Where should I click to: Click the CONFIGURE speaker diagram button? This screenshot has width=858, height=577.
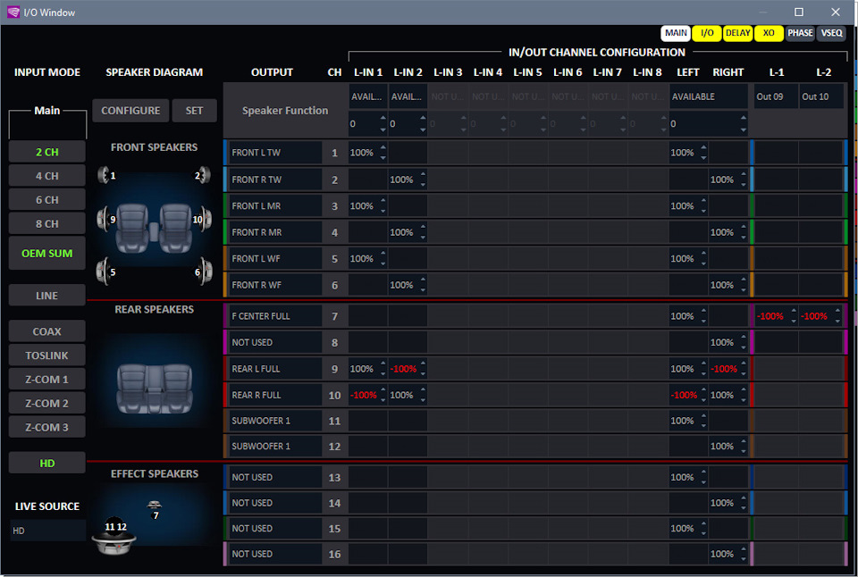[130, 111]
